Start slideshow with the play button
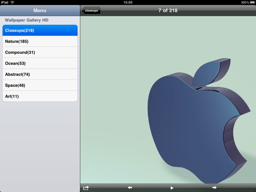256x192 pixels. pos(172,188)
